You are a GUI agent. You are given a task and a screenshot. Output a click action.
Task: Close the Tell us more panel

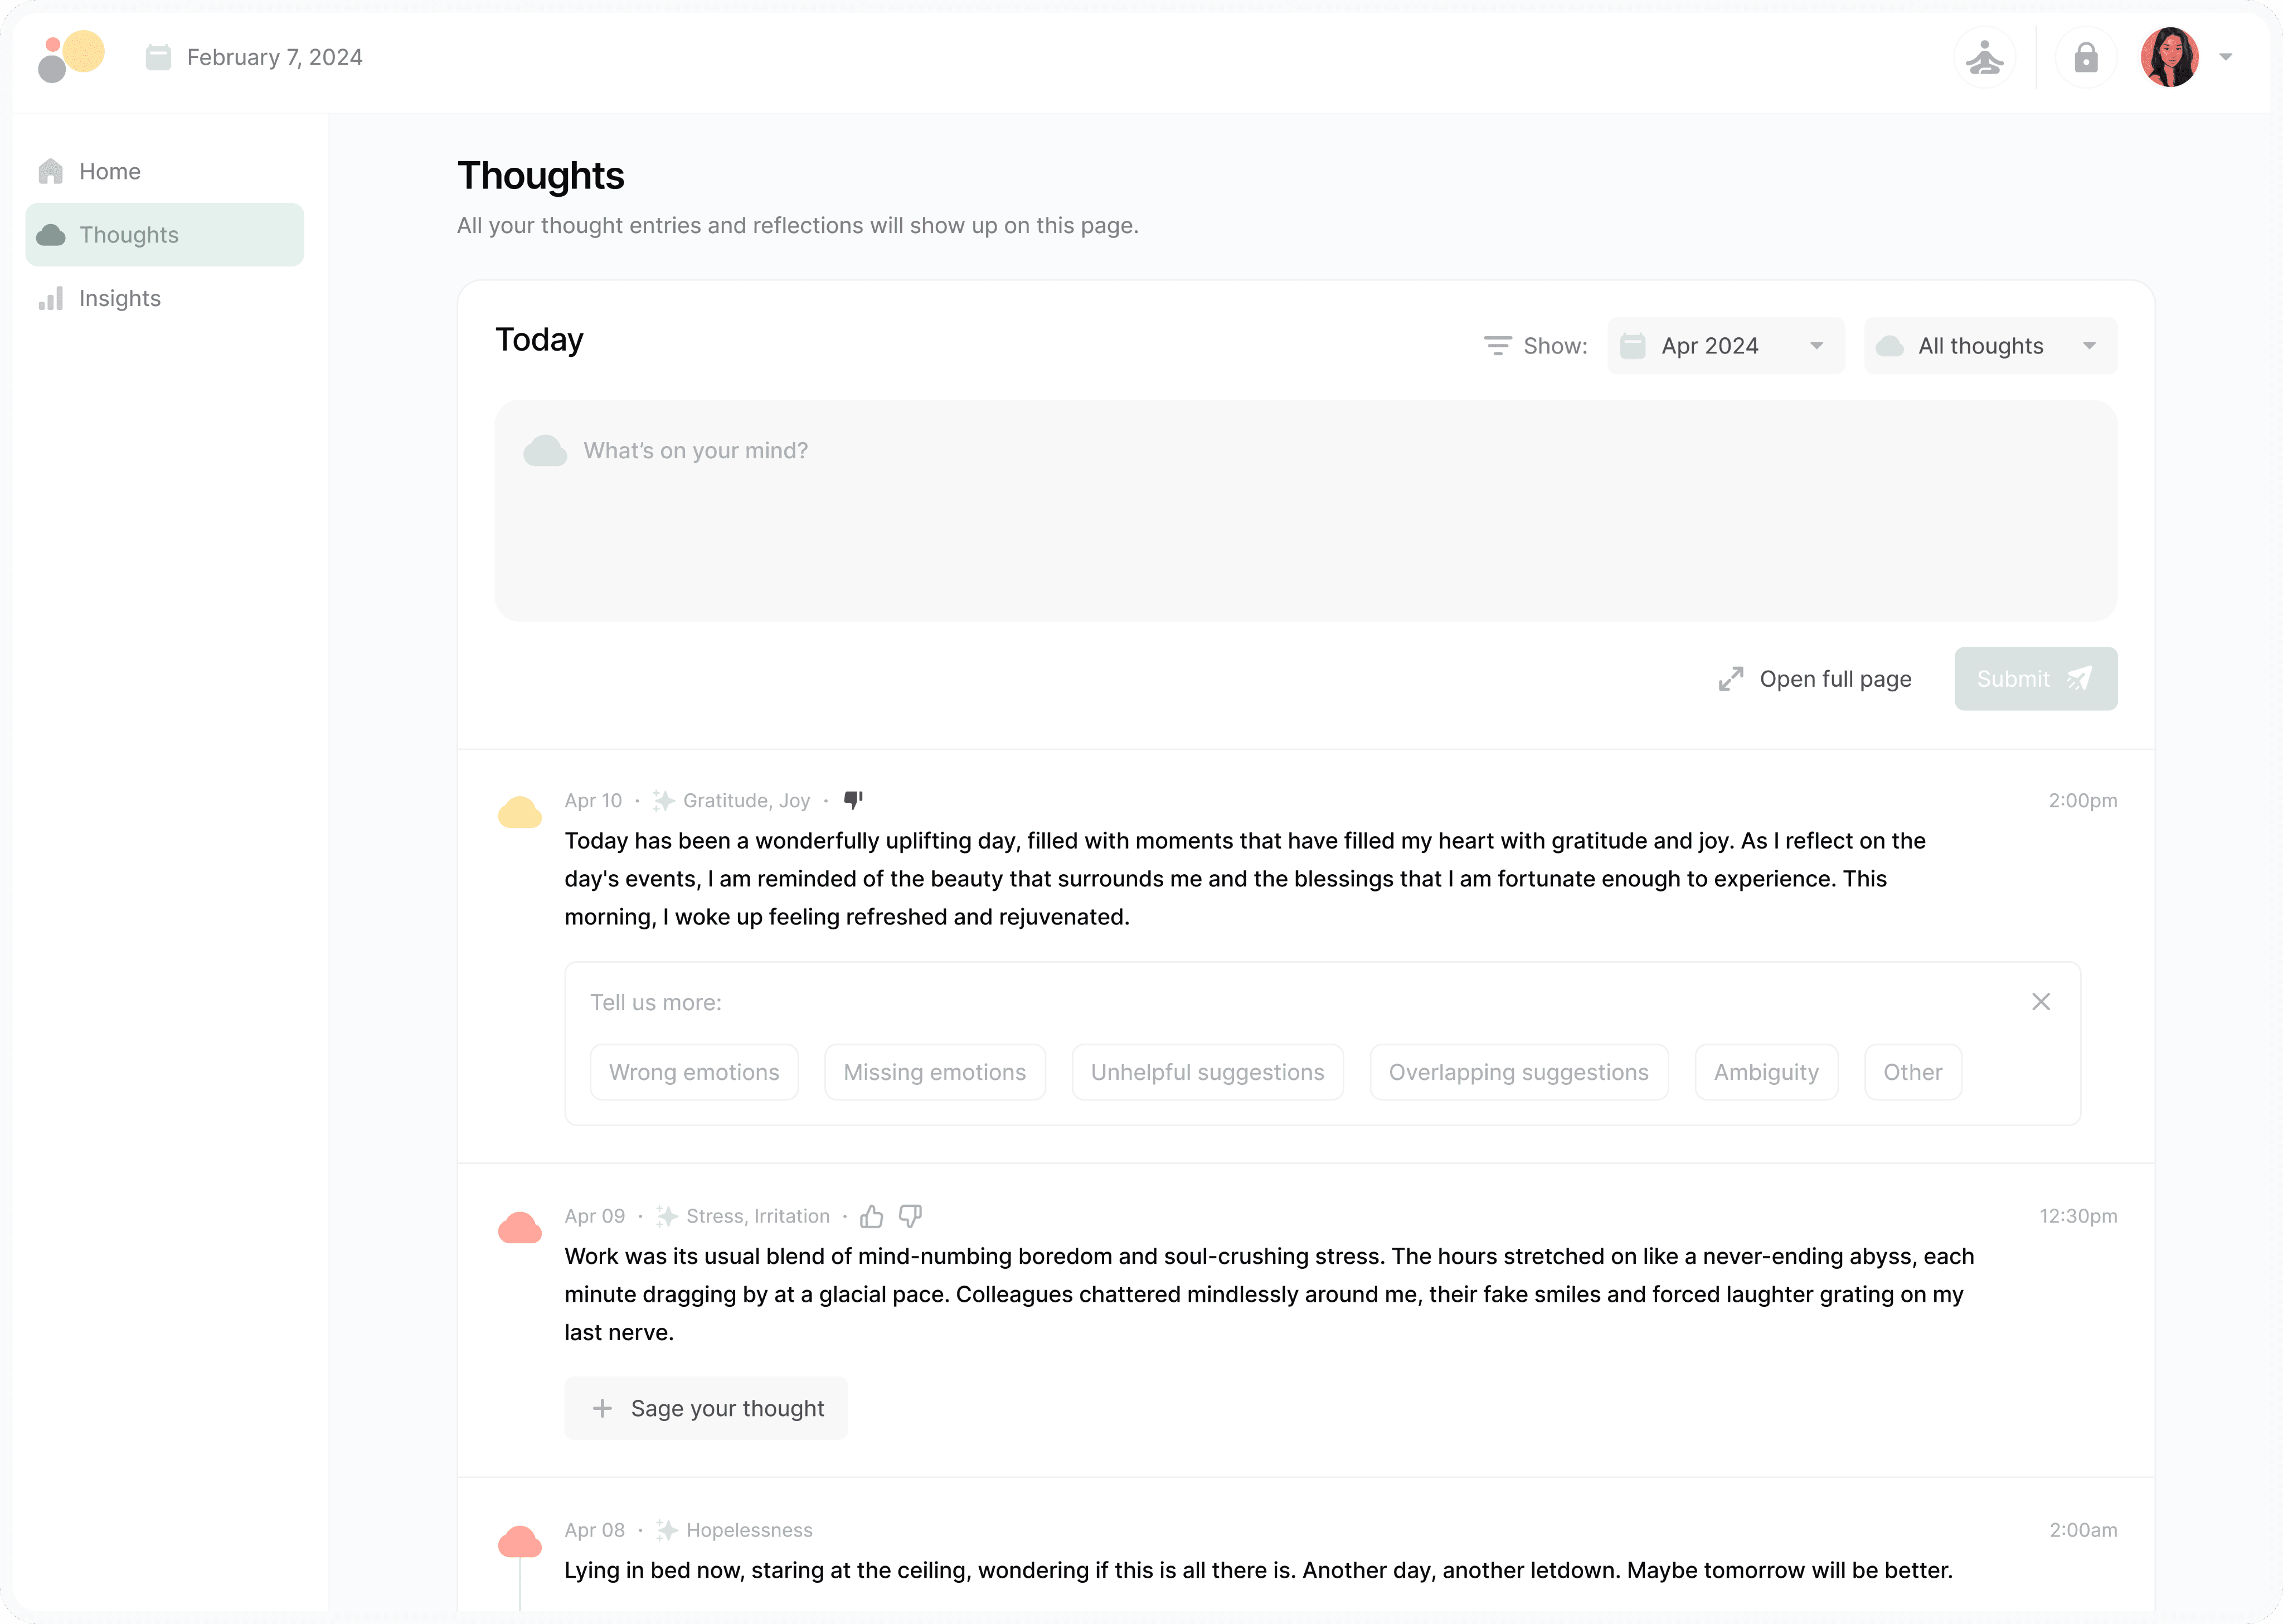[x=2041, y=1002]
